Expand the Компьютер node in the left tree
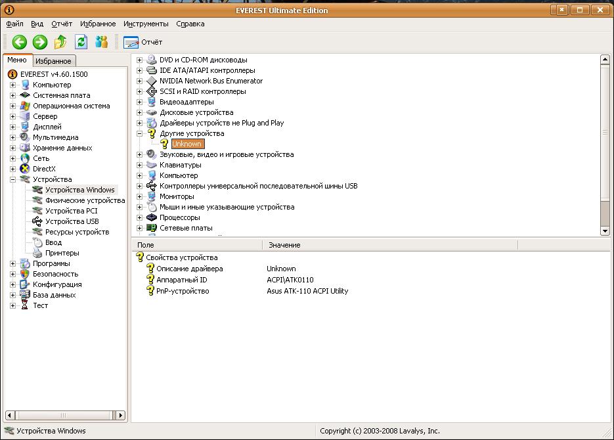The width and height of the screenshot is (614, 440). (x=12, y=85)
